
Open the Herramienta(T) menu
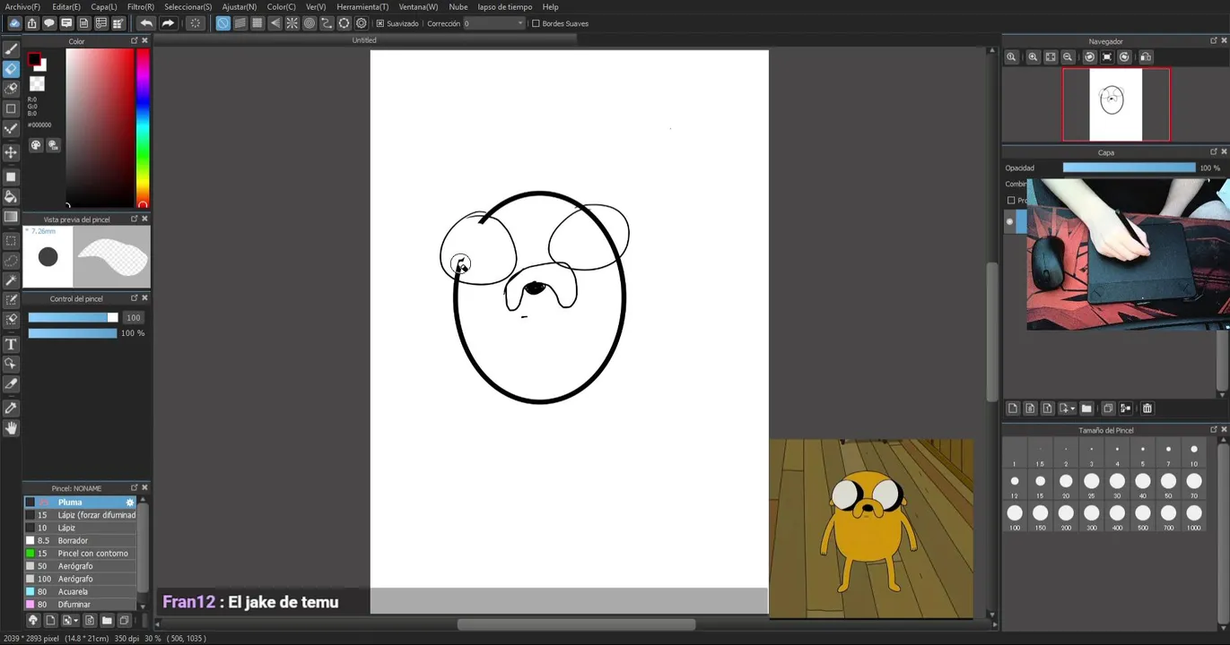[x=362, y=6]
